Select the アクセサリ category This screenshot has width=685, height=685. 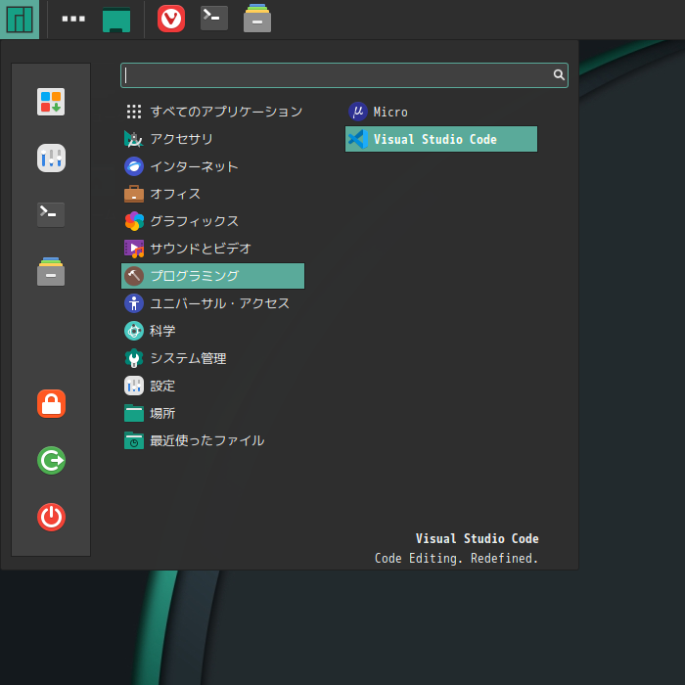pos(212,139)
